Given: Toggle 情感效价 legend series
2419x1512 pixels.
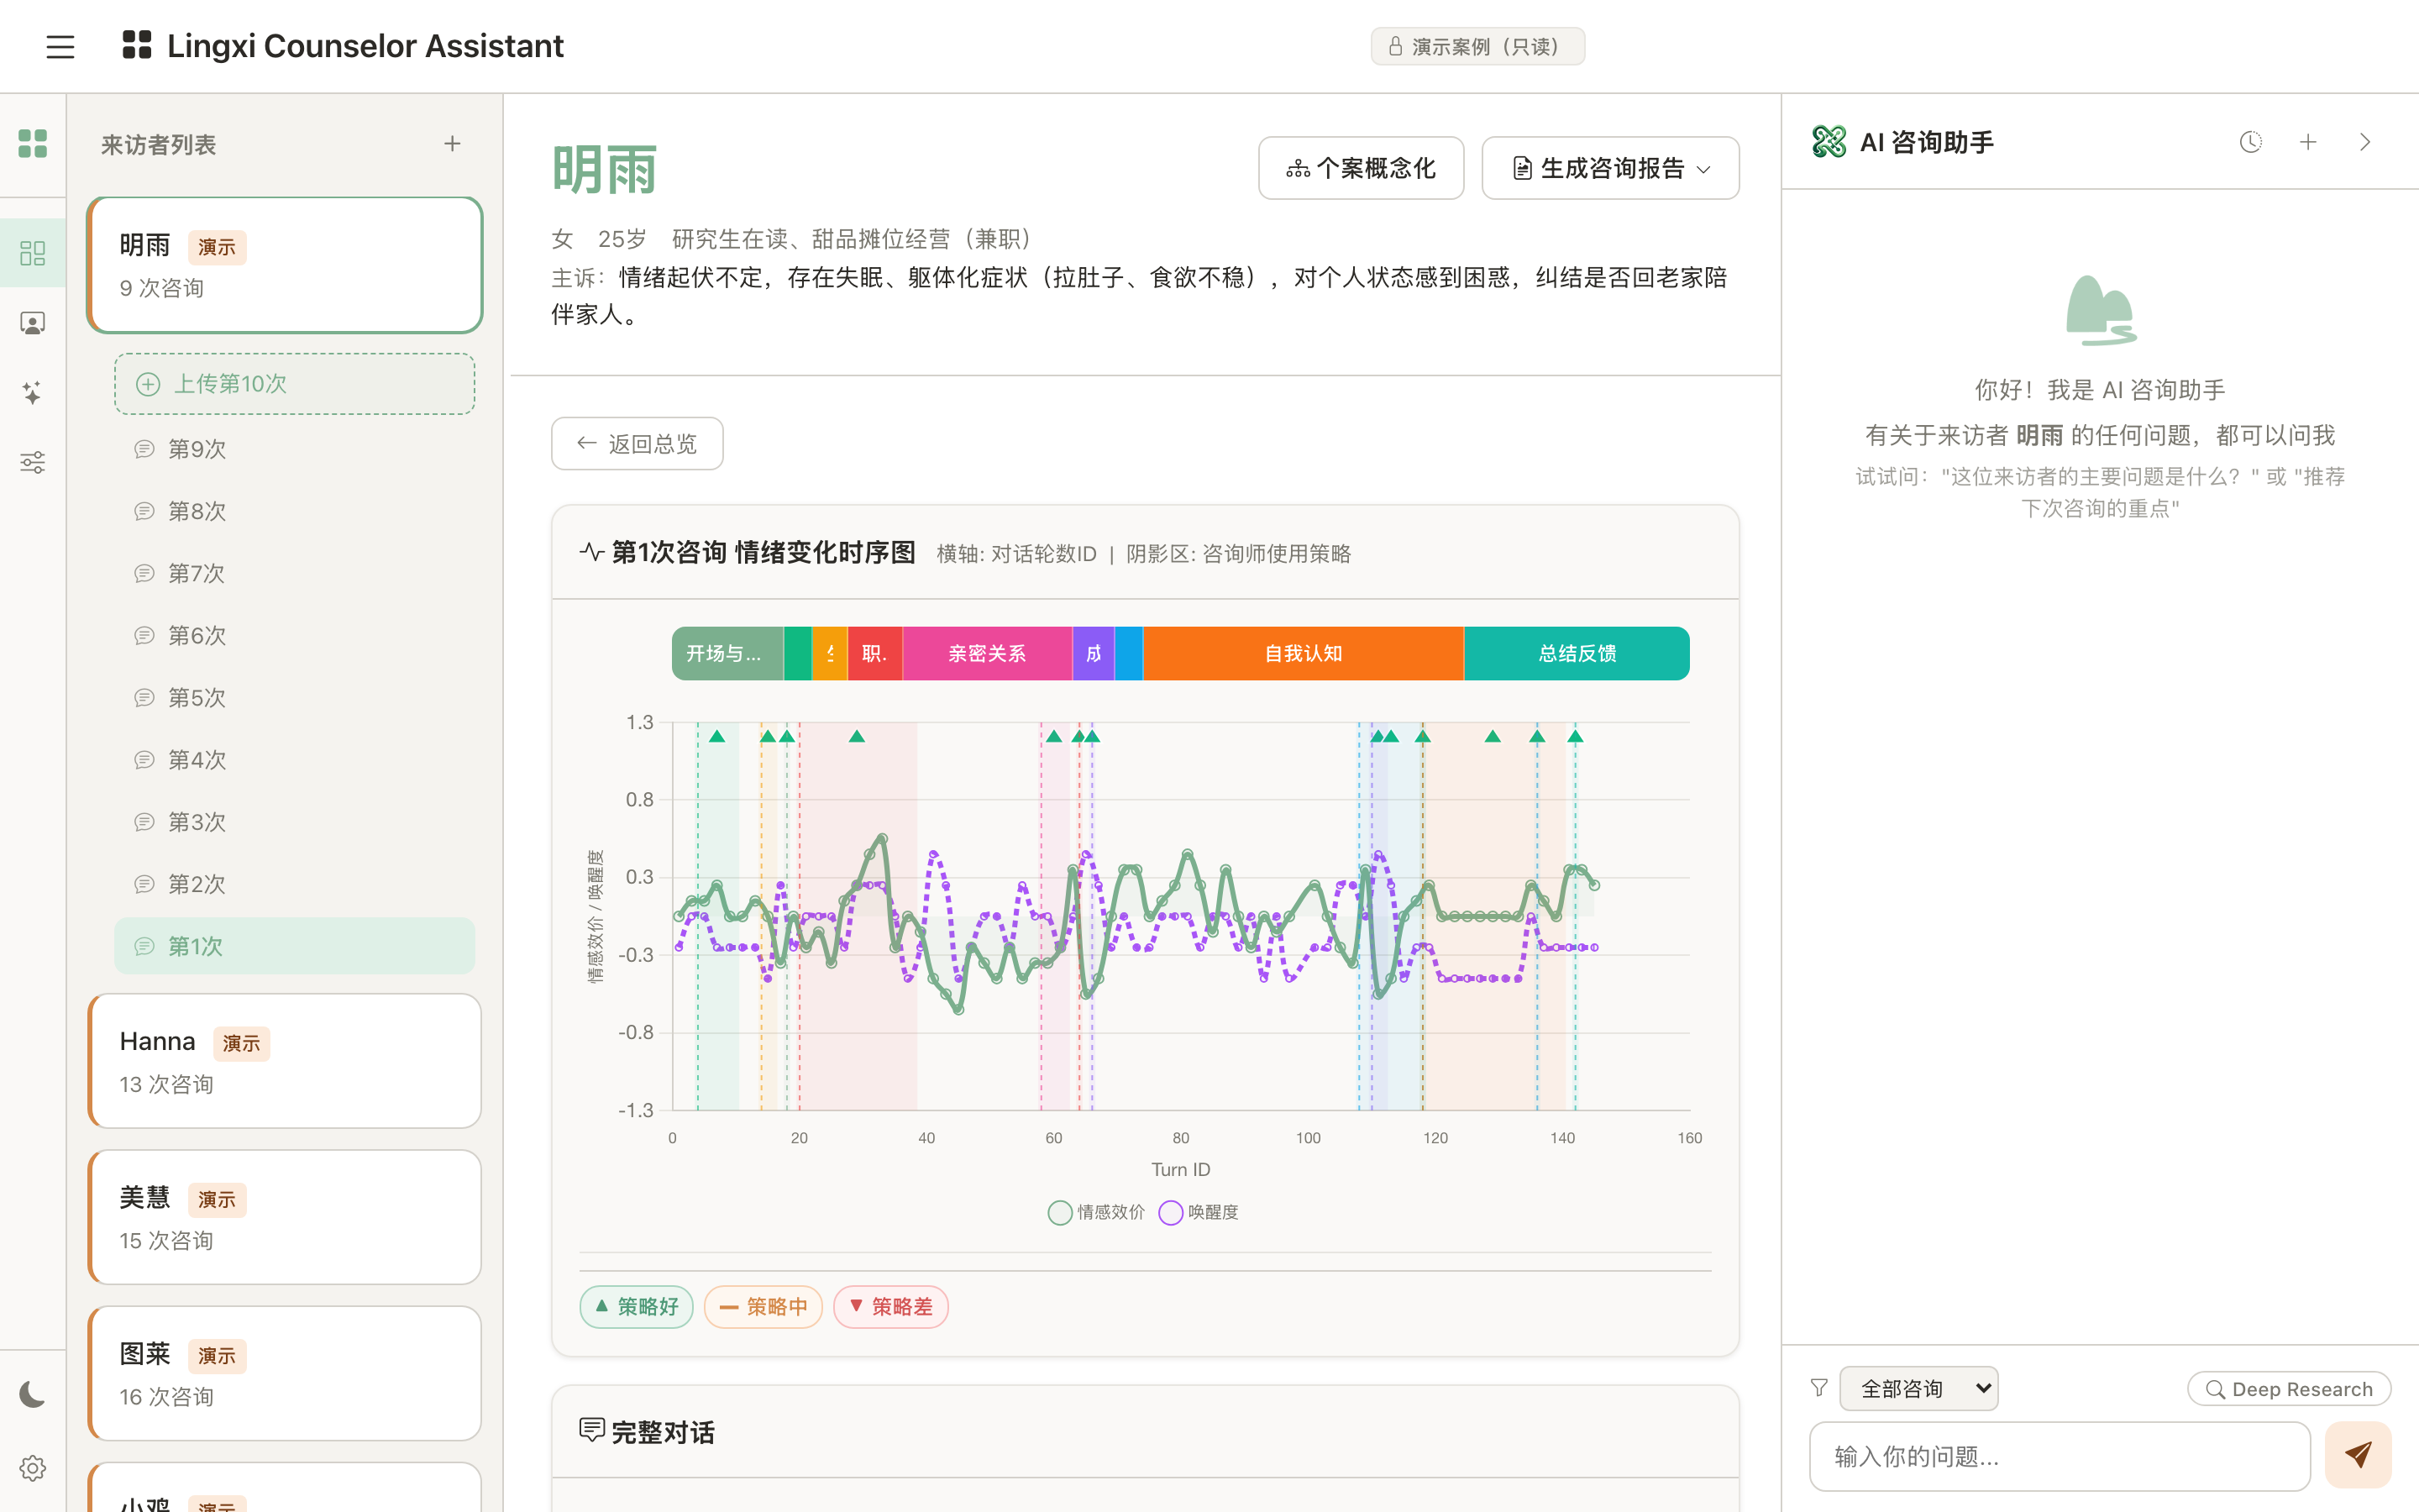Looking at the screenshot, I should (x=1097, y=1212).
